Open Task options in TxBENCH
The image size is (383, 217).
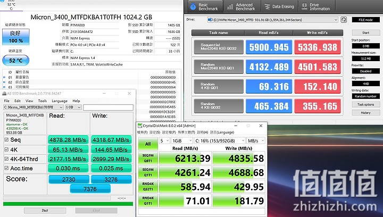click(x=365, y=104)
